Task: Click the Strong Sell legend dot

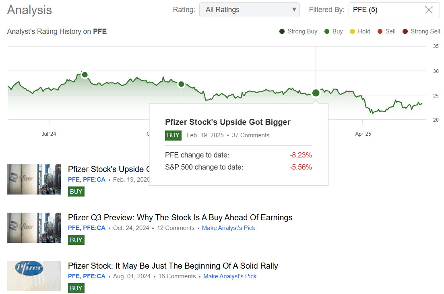Action: pos(405,31)
